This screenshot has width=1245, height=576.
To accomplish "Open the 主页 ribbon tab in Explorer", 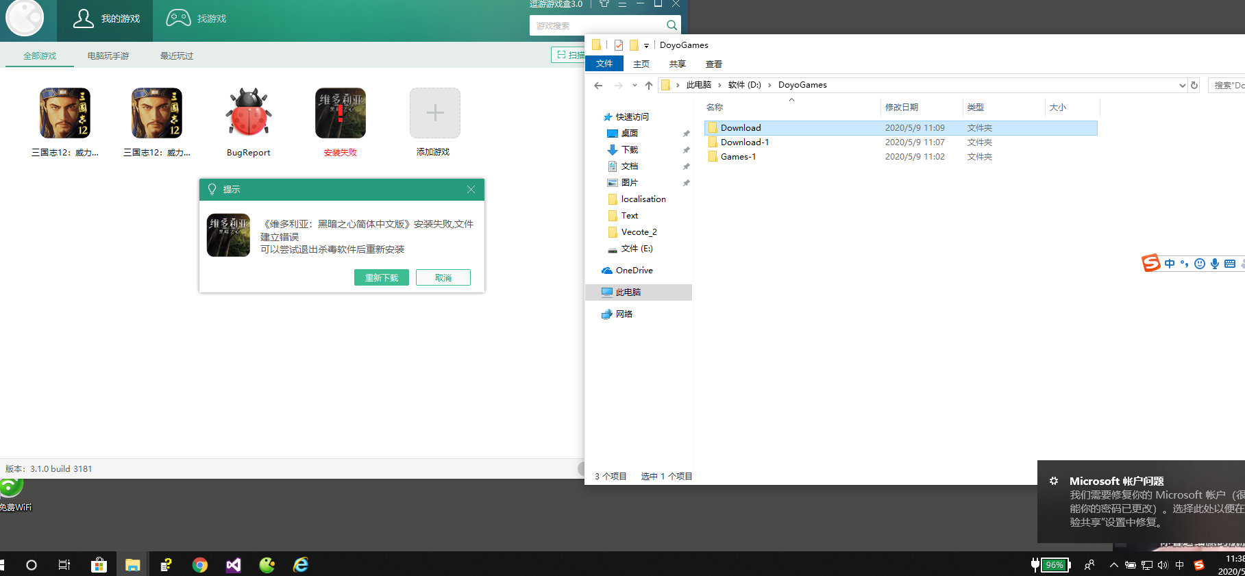I will [x=641, y=64].
